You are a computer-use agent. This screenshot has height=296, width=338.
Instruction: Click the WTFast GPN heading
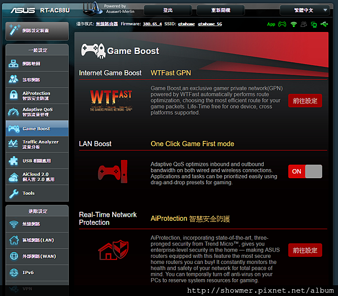(171, 73)
